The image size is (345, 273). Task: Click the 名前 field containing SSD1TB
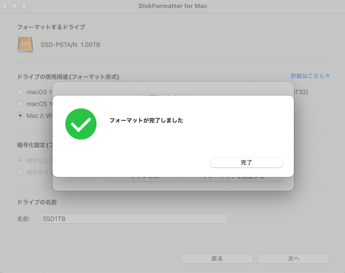point(133,219)
